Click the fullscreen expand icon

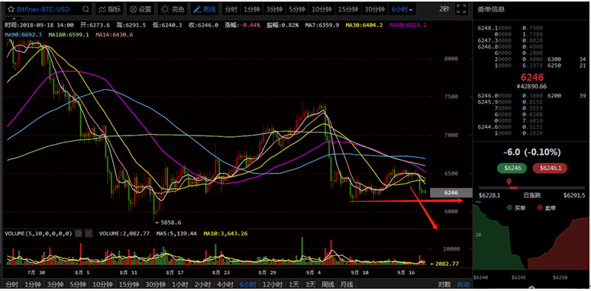[460, 9]
